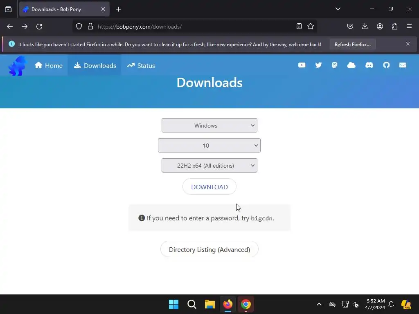
Task: Open the tracking protection shield icon
Action: [79, 27]
